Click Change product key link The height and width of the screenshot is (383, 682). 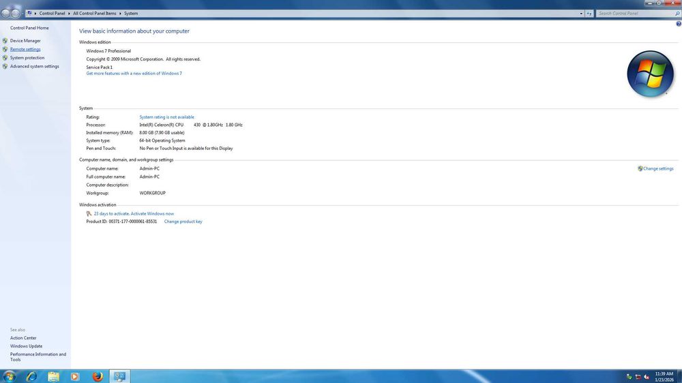tap(183, 221)
